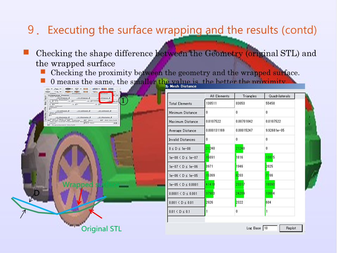Click the top-right orange icon in Display group

pos(85,89)
